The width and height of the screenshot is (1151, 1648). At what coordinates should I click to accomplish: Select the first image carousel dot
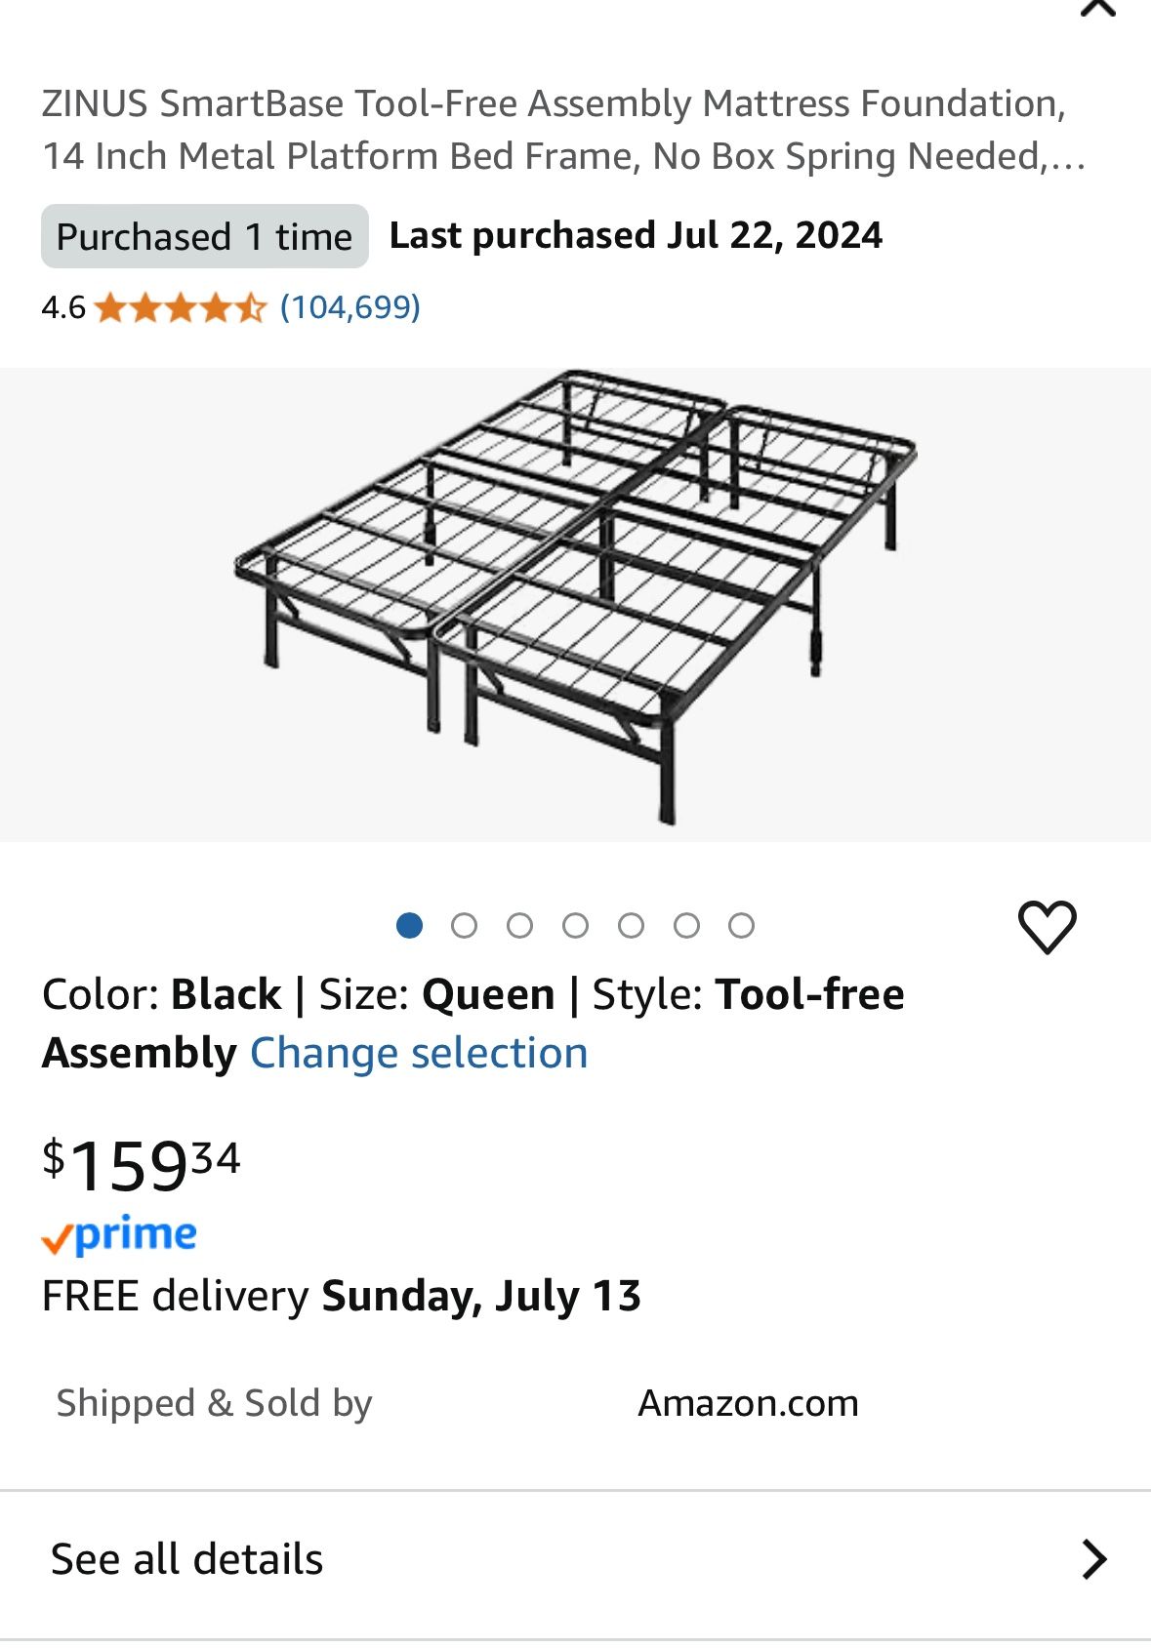click(x=409, y=925)
